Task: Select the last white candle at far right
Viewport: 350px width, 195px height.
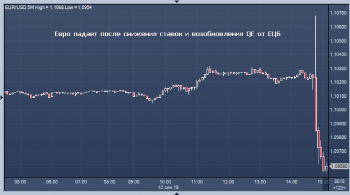Action: (x=326, y=168)
